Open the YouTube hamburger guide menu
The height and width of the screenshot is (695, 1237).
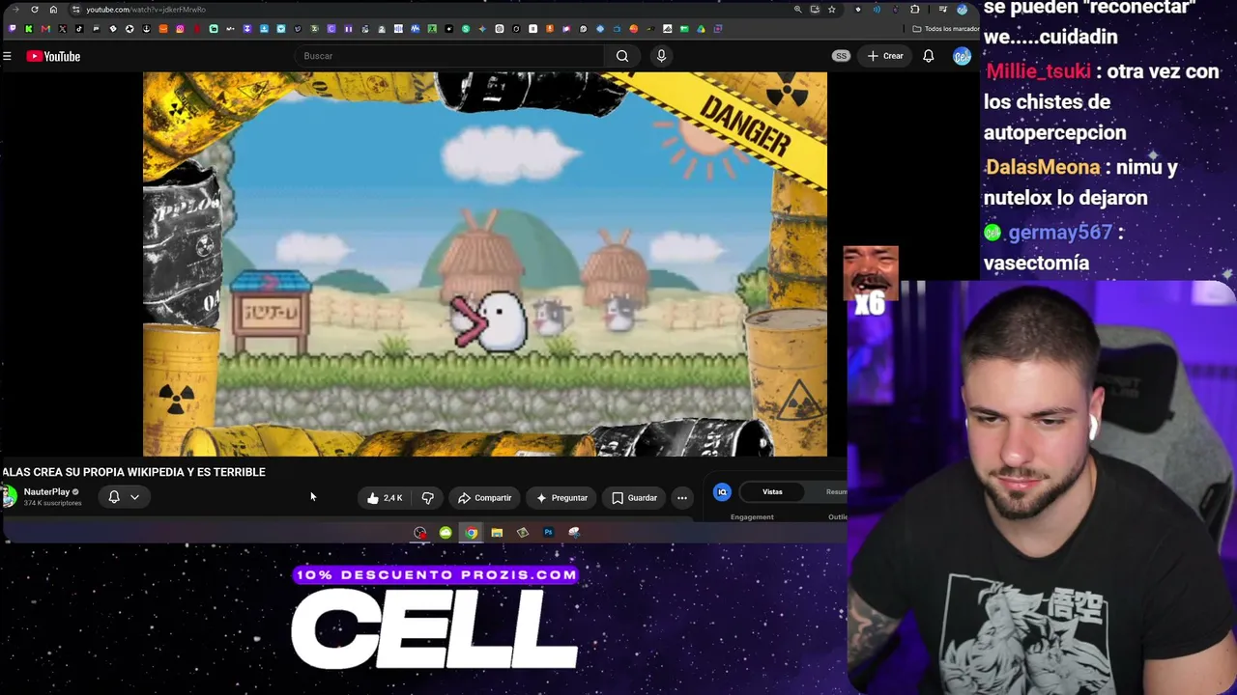coord(7,56)
